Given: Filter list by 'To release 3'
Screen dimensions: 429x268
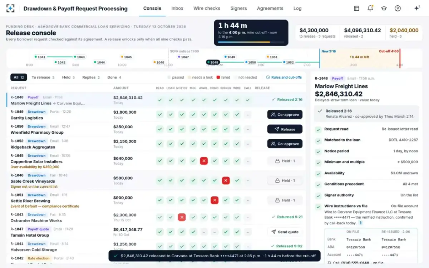Looking at the screenshot, I should pyautogui.click(x=43, y=77).
